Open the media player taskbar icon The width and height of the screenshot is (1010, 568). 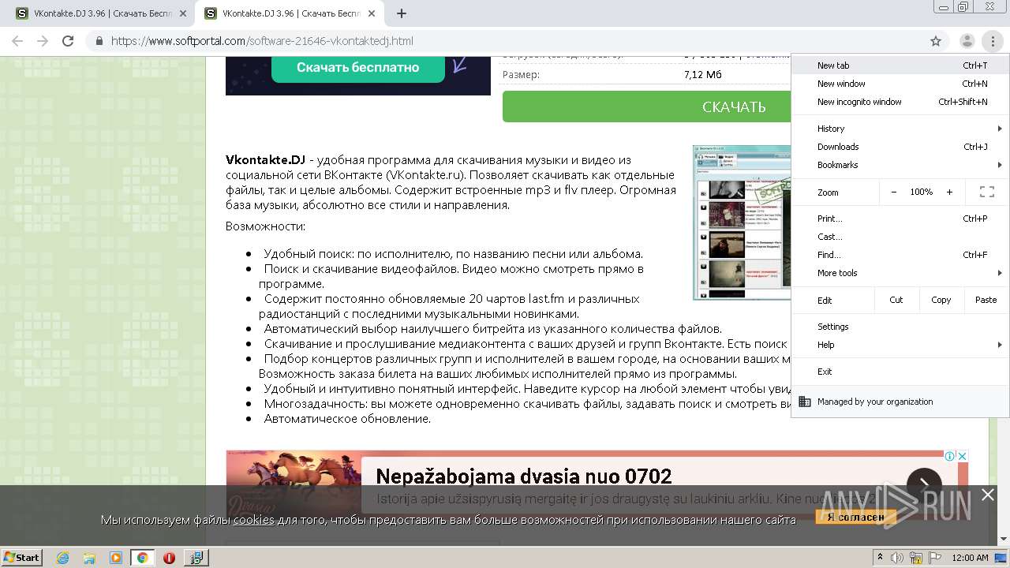pyautogui.click(x=116, y=558)
